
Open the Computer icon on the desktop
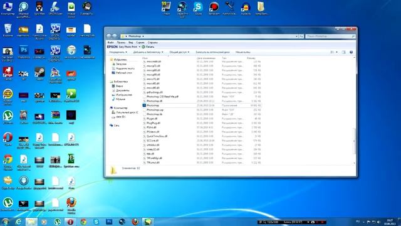coord(8,8)
